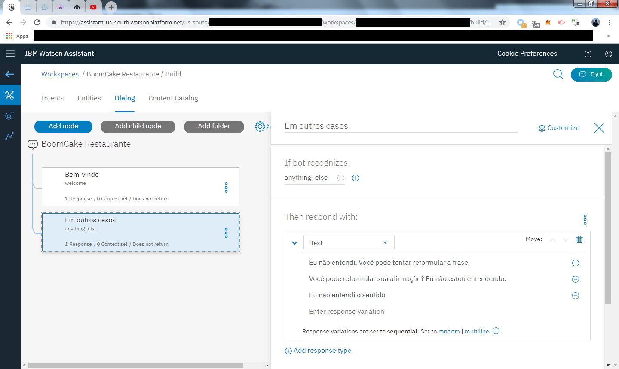Select the Dialog tab
The height and width of the screenshot is (369, 619).
[x=125, y=98]
